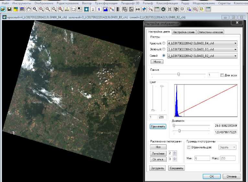Select the hand pan tool
This screenshot has height=182, width=248.
pyautogui.click(x=28, y=9)
